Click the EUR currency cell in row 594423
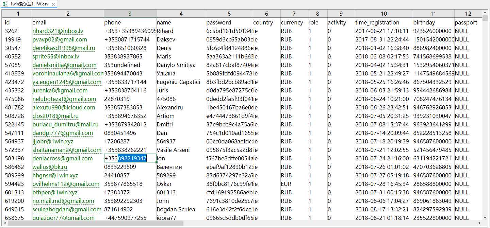The width and height of the screenshot is (490, 228). click(294, 184)
